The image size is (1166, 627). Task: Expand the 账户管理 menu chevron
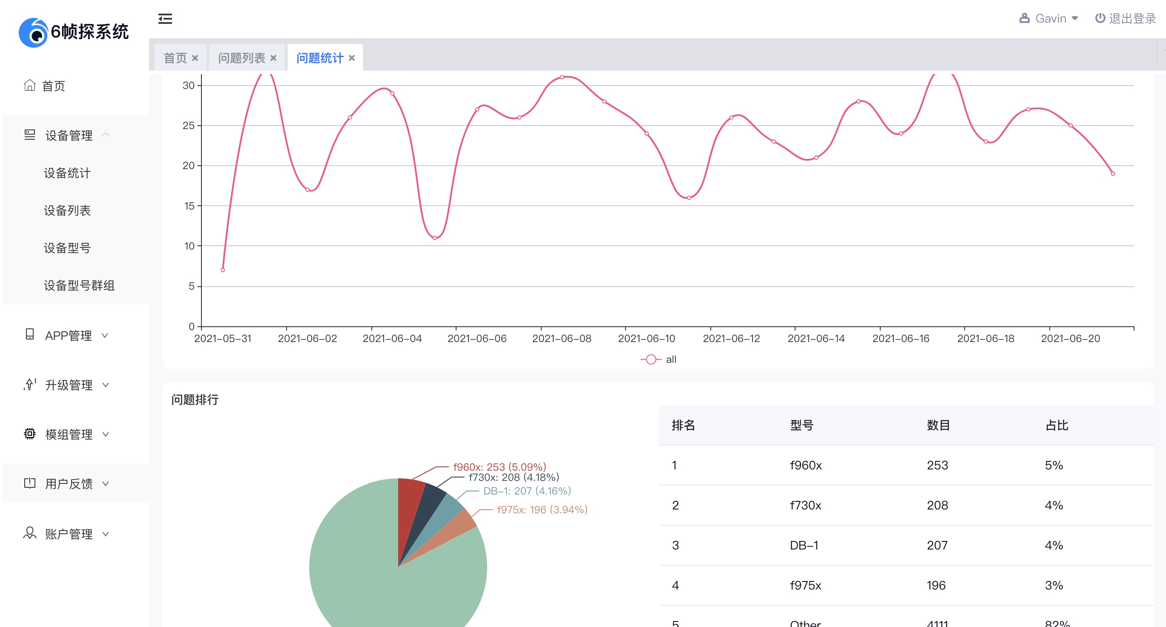click(x=106, y=534)
